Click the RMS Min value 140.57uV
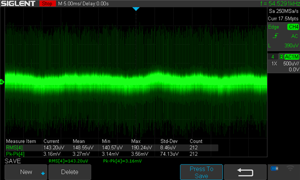 pyautogui.click(x=112, y=148)
